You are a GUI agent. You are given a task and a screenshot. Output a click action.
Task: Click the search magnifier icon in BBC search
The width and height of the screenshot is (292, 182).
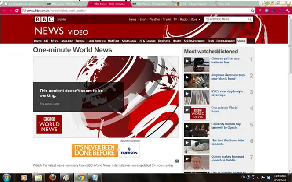250,19
